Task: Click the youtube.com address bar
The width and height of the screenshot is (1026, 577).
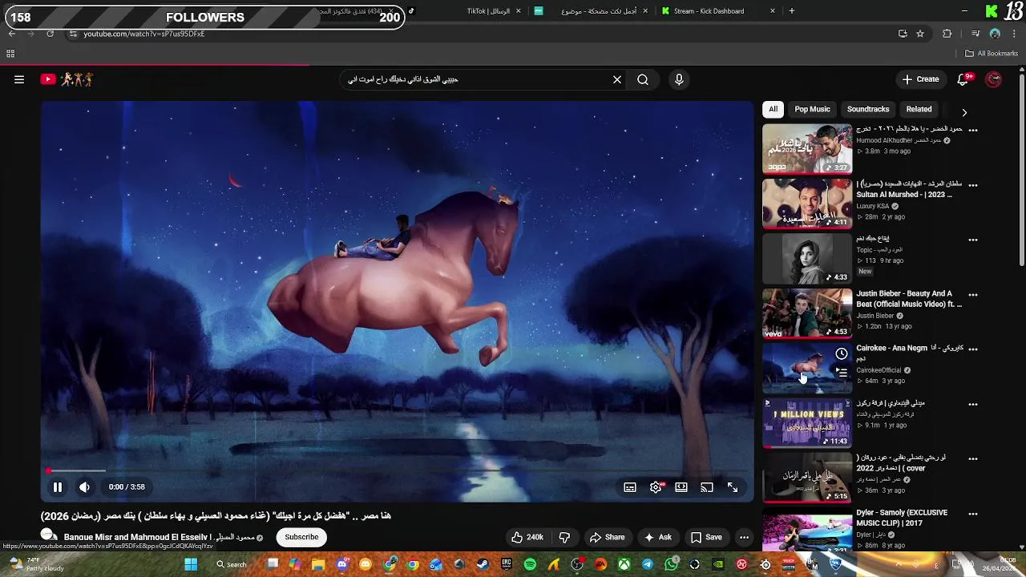Action: (x=481, y=34)
